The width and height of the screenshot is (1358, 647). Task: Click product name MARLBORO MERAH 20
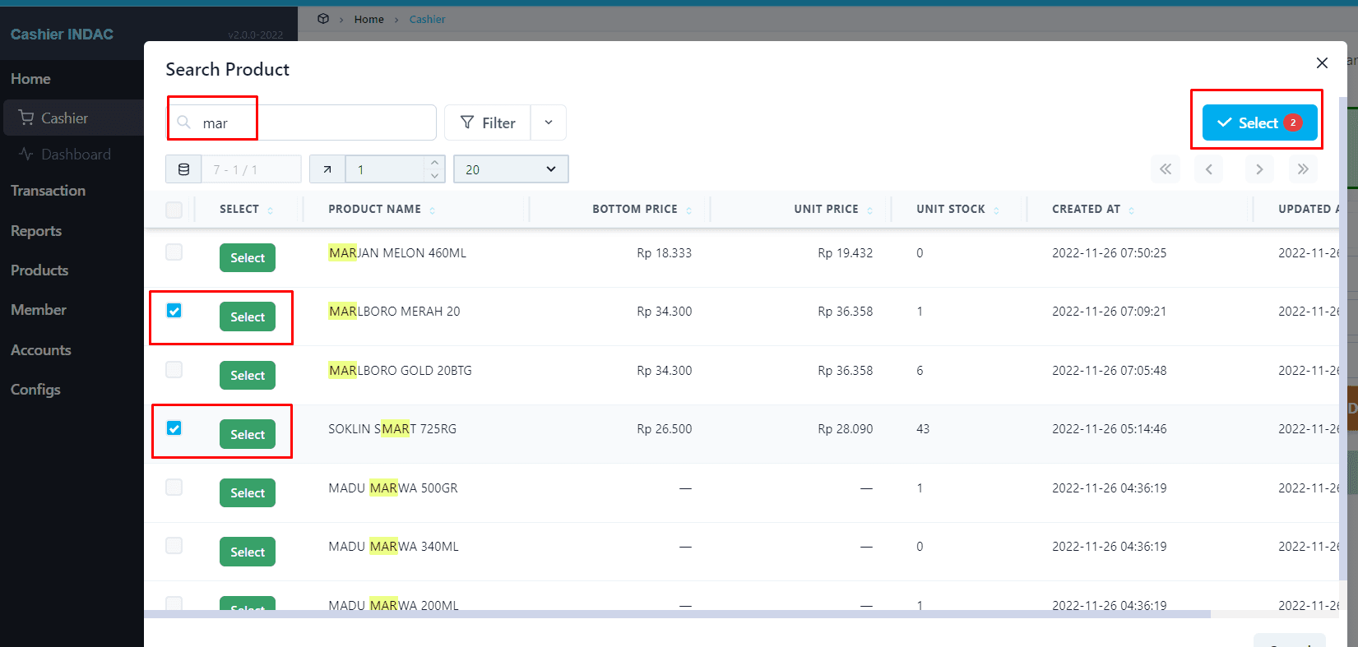click(394, 312)
